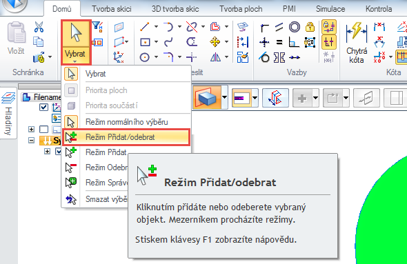Switch to the Tvorba skici tab
This screenshot has height=264, width=407.
[112, 9]
